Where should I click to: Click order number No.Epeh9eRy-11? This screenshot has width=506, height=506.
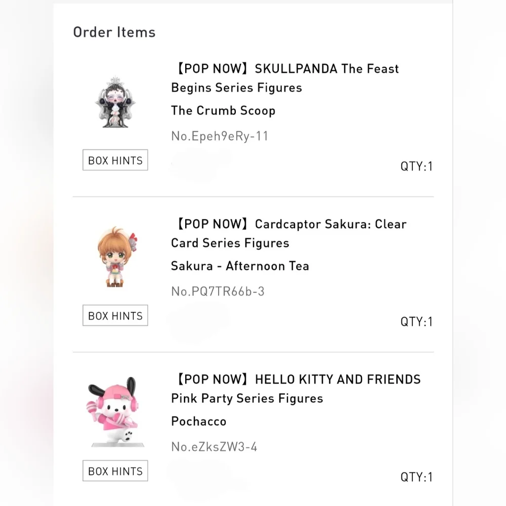click(220, 136)
